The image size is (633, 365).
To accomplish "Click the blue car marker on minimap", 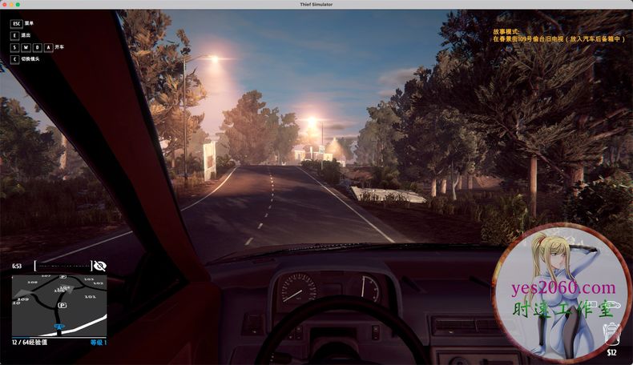I will (x=58, y=327).
